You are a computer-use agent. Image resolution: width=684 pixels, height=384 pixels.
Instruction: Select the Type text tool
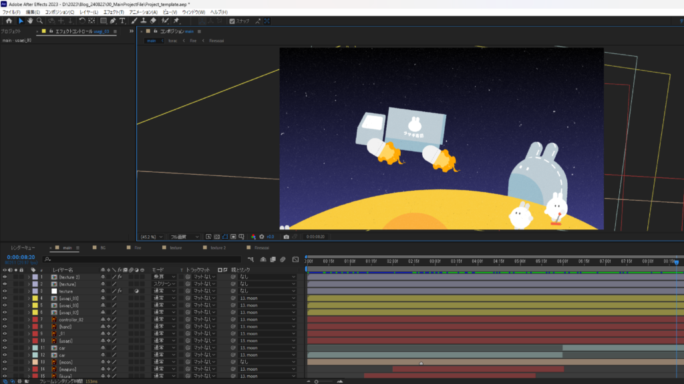click(123, 21)
